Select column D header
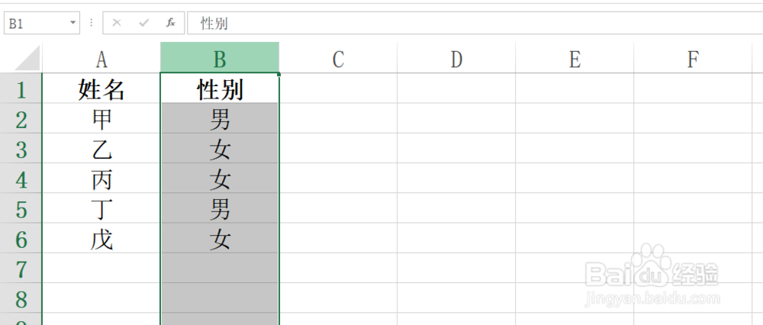Viewport: 763px width, 325px height. click(456, 58)
